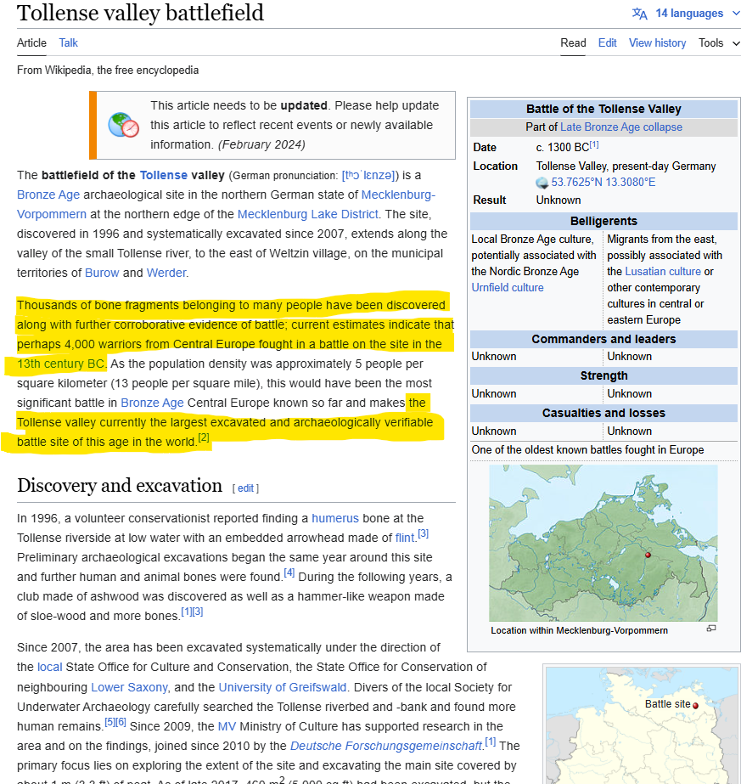The image size is (741, 784).
Task: Open the Bronze Age link in first paragraph
Action: coord(48,195)
